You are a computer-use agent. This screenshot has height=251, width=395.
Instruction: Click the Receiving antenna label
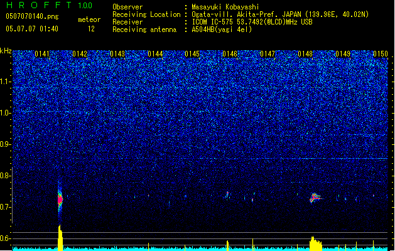click(x=144, y=29)
